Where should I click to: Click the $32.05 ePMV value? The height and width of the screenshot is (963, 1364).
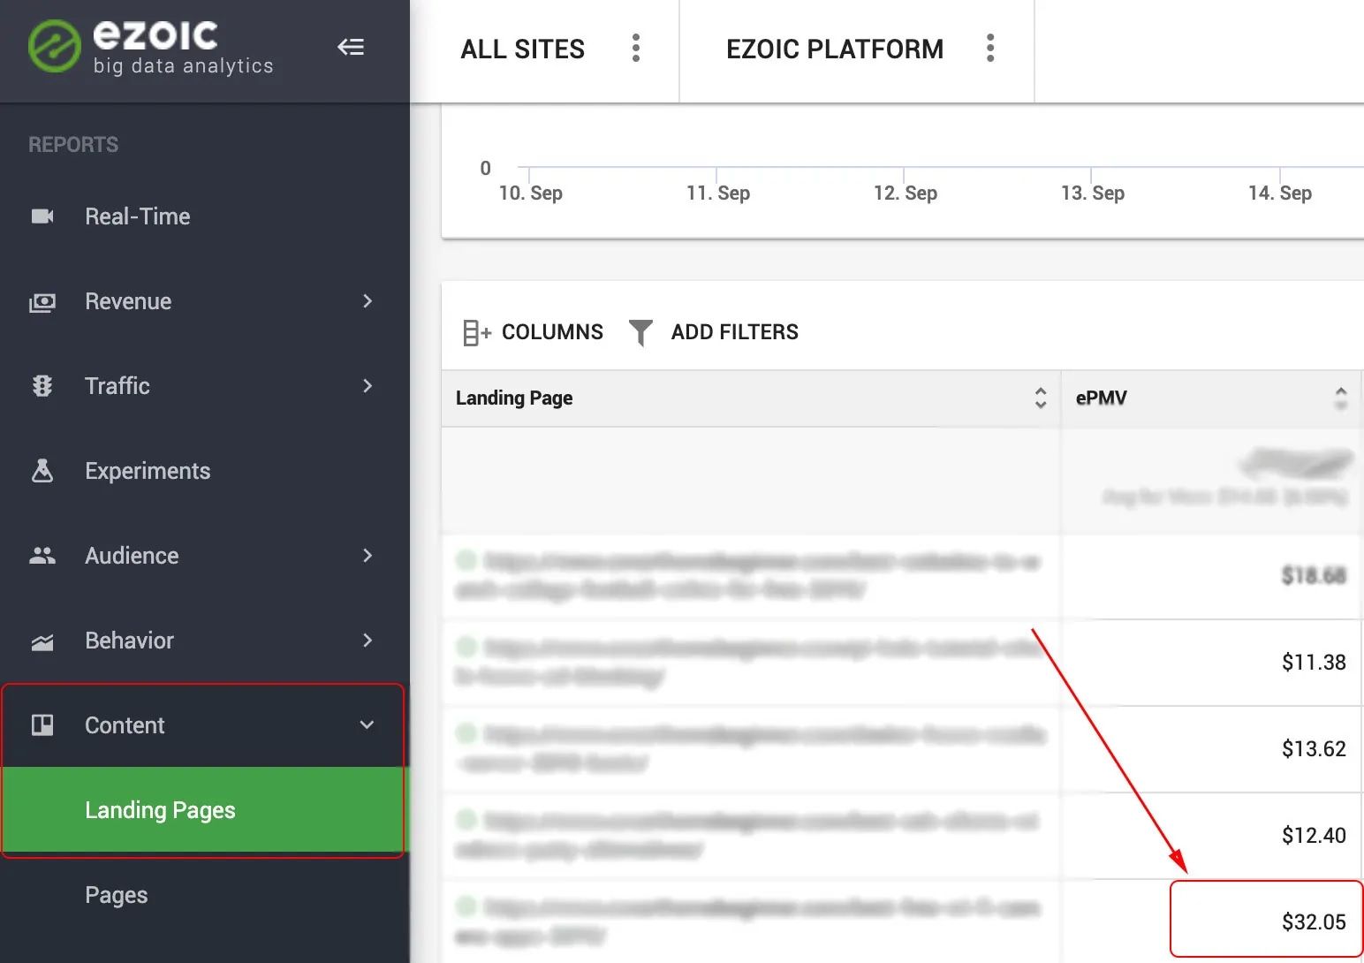1314,922
